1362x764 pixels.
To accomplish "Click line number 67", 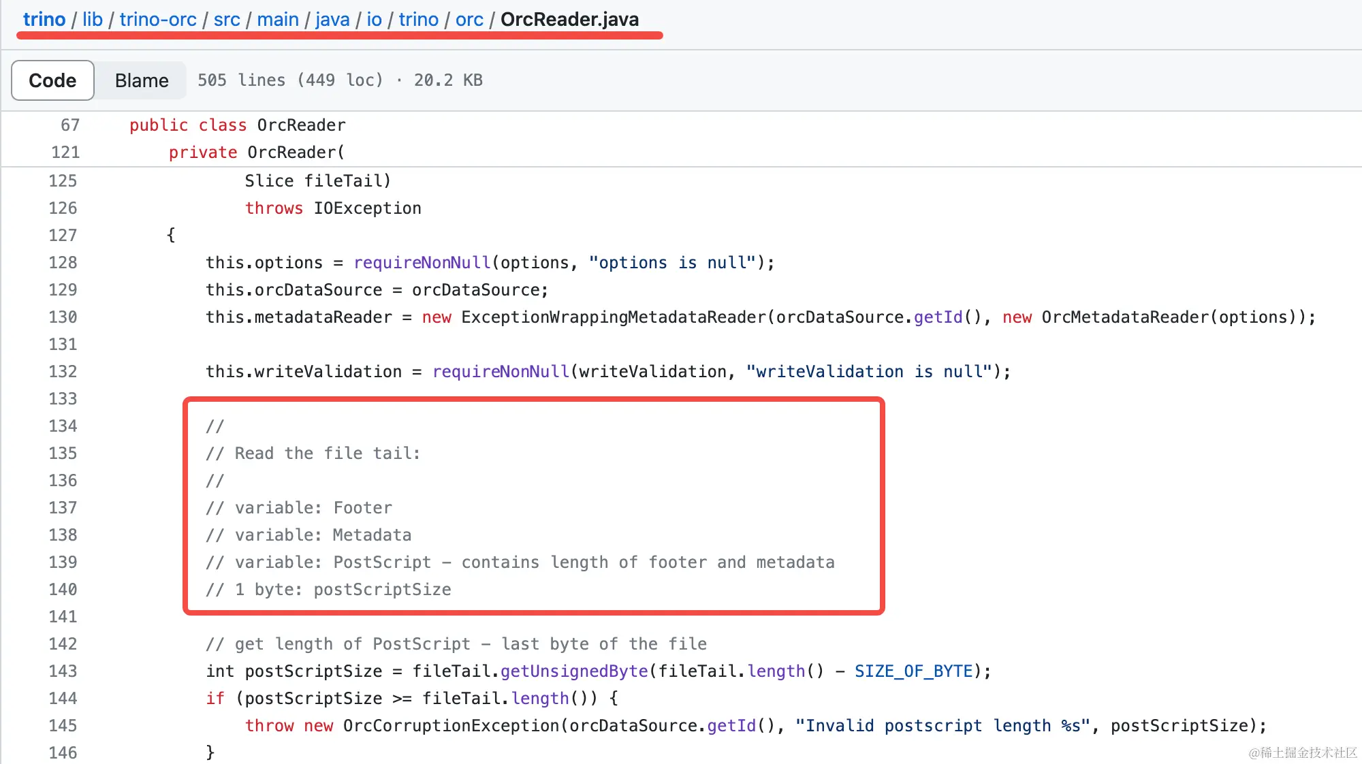I will [70, 125].
